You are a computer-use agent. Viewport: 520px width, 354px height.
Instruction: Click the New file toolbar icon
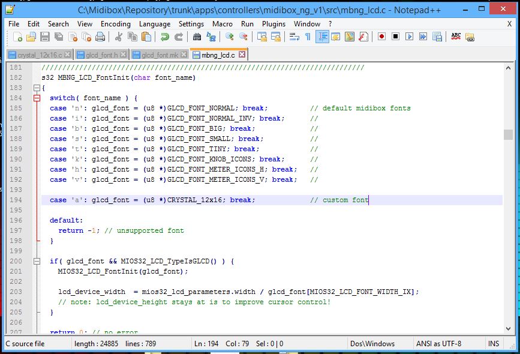point(18,37)
